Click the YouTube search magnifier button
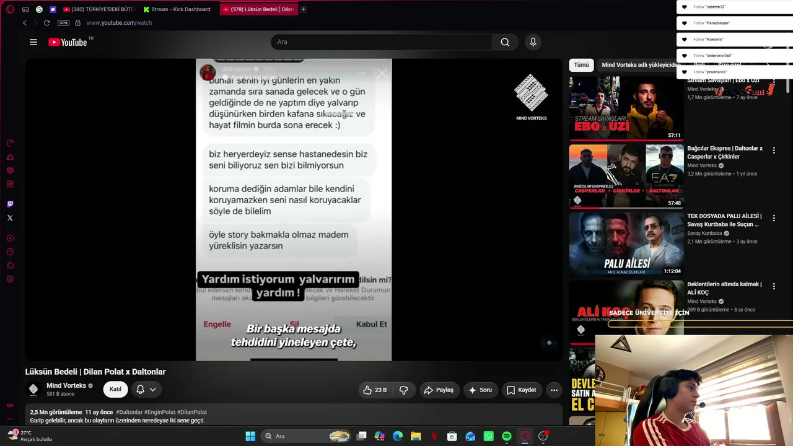 pos(505,42)
